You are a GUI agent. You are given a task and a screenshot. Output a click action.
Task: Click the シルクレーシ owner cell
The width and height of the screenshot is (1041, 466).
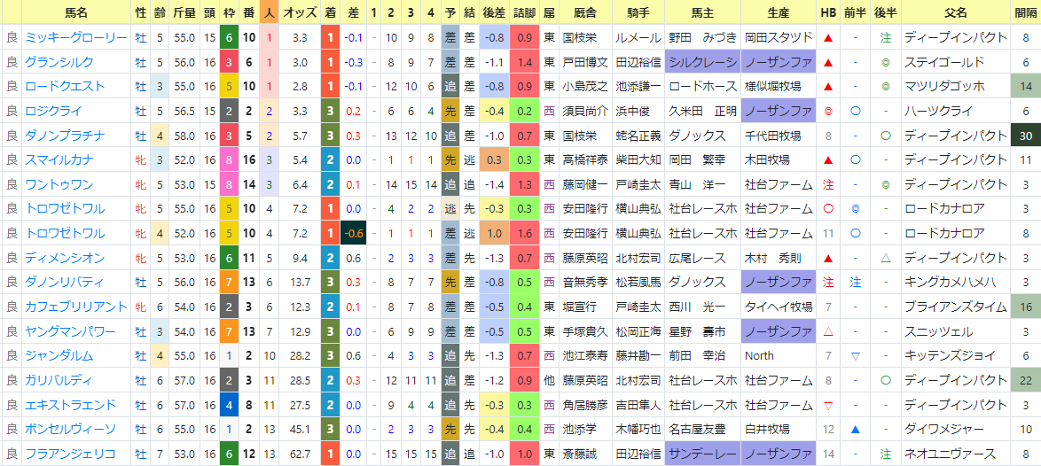pyautogui.click(x=703, y=62)
